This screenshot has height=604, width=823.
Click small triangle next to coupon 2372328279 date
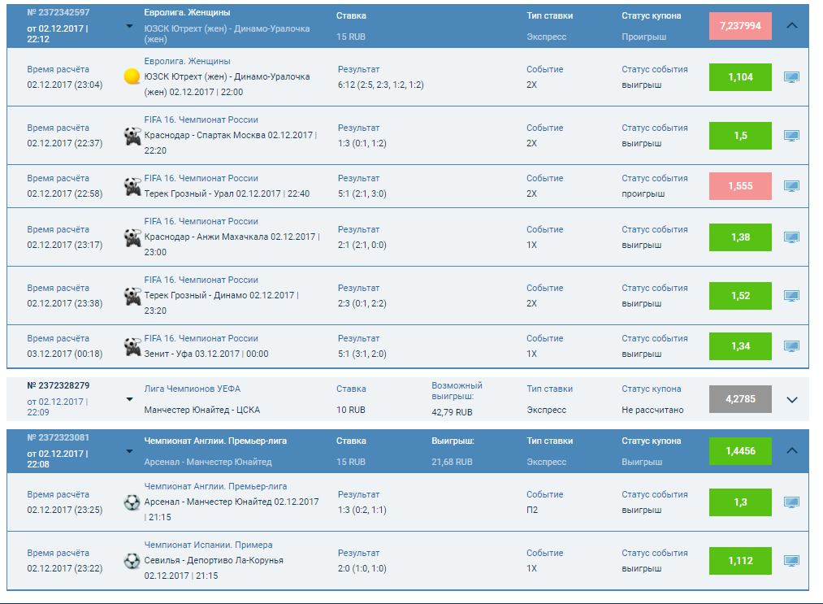click(130, 400)
